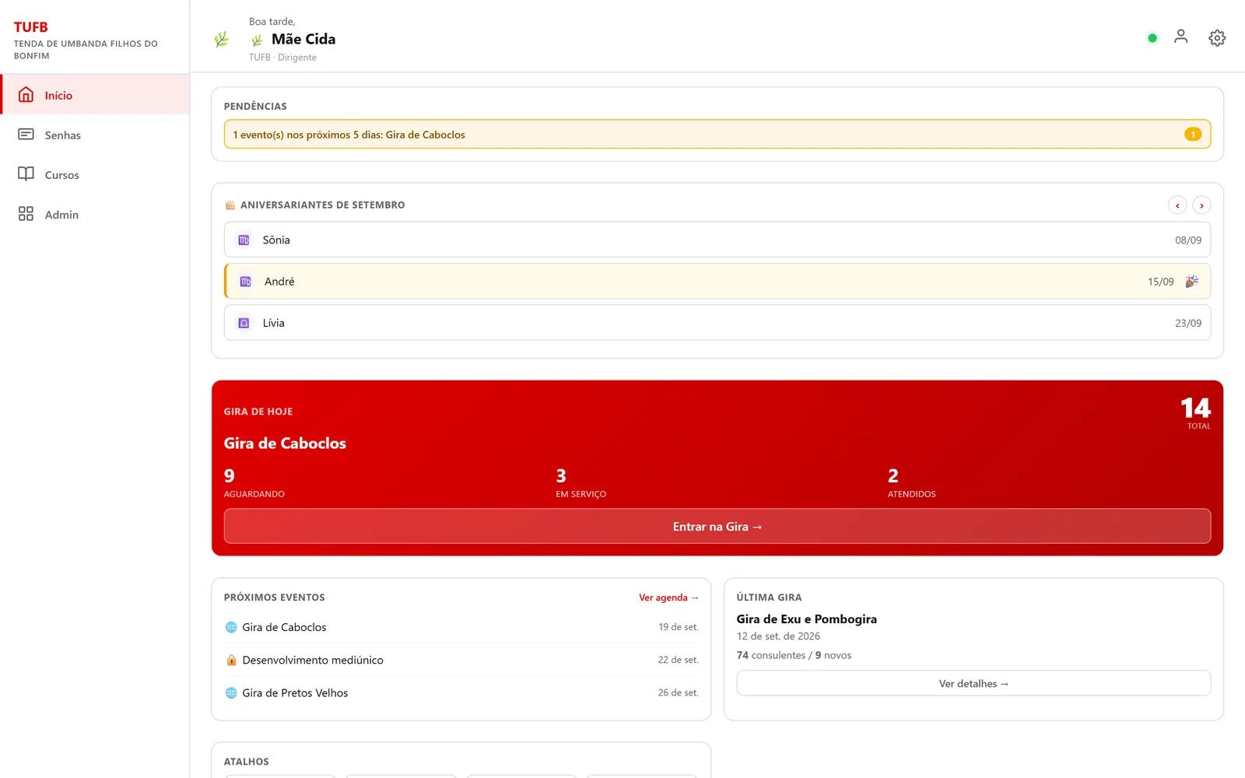Open the user profile icon
The height and width of the screenshot is (778, 1245).
(1180, 37)
